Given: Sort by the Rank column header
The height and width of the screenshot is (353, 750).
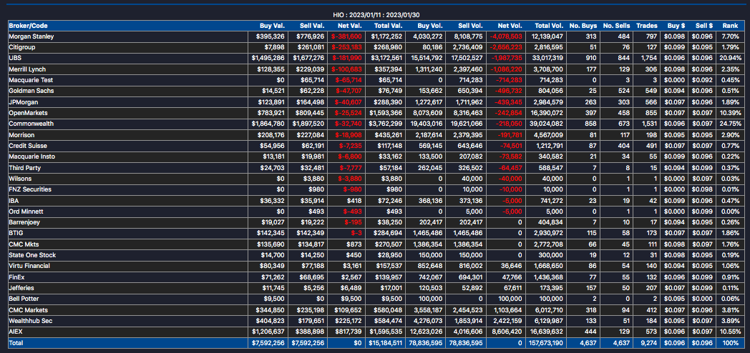Looking at the screenshot, I should (x=731, y=25).
